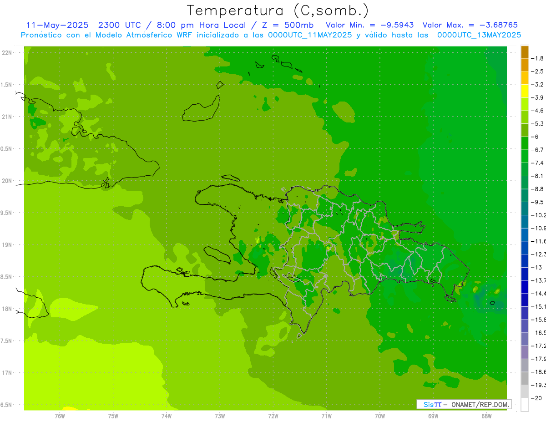Click the 72W longitude label
Viewport: 546px width, 422px height.
tap(273, 416)
